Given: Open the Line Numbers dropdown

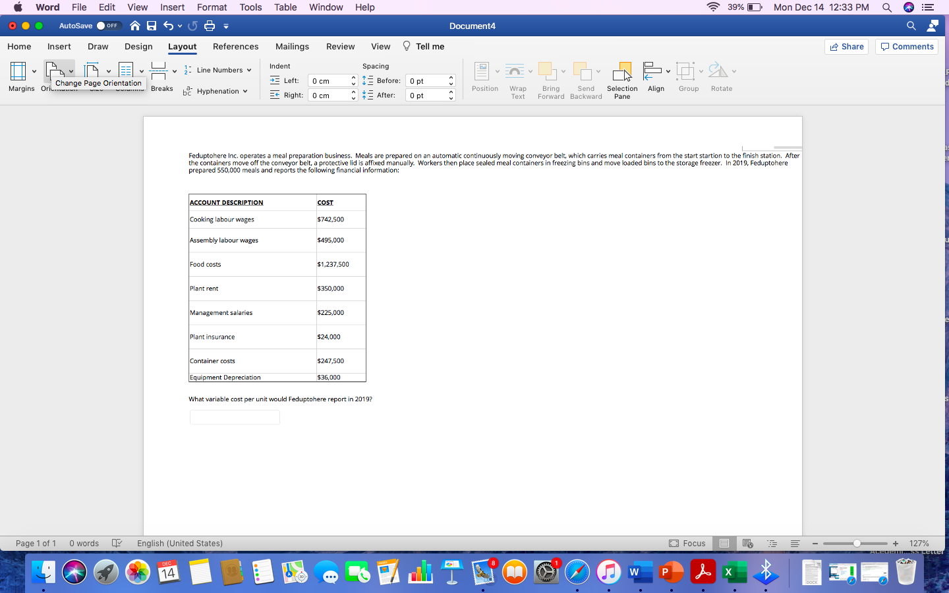Looking at the screenshot, I should point(218,69).
